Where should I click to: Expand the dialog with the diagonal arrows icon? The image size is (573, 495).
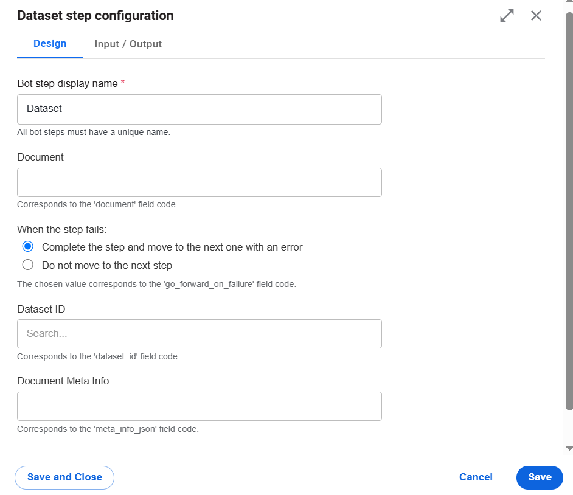coord(507,16)
